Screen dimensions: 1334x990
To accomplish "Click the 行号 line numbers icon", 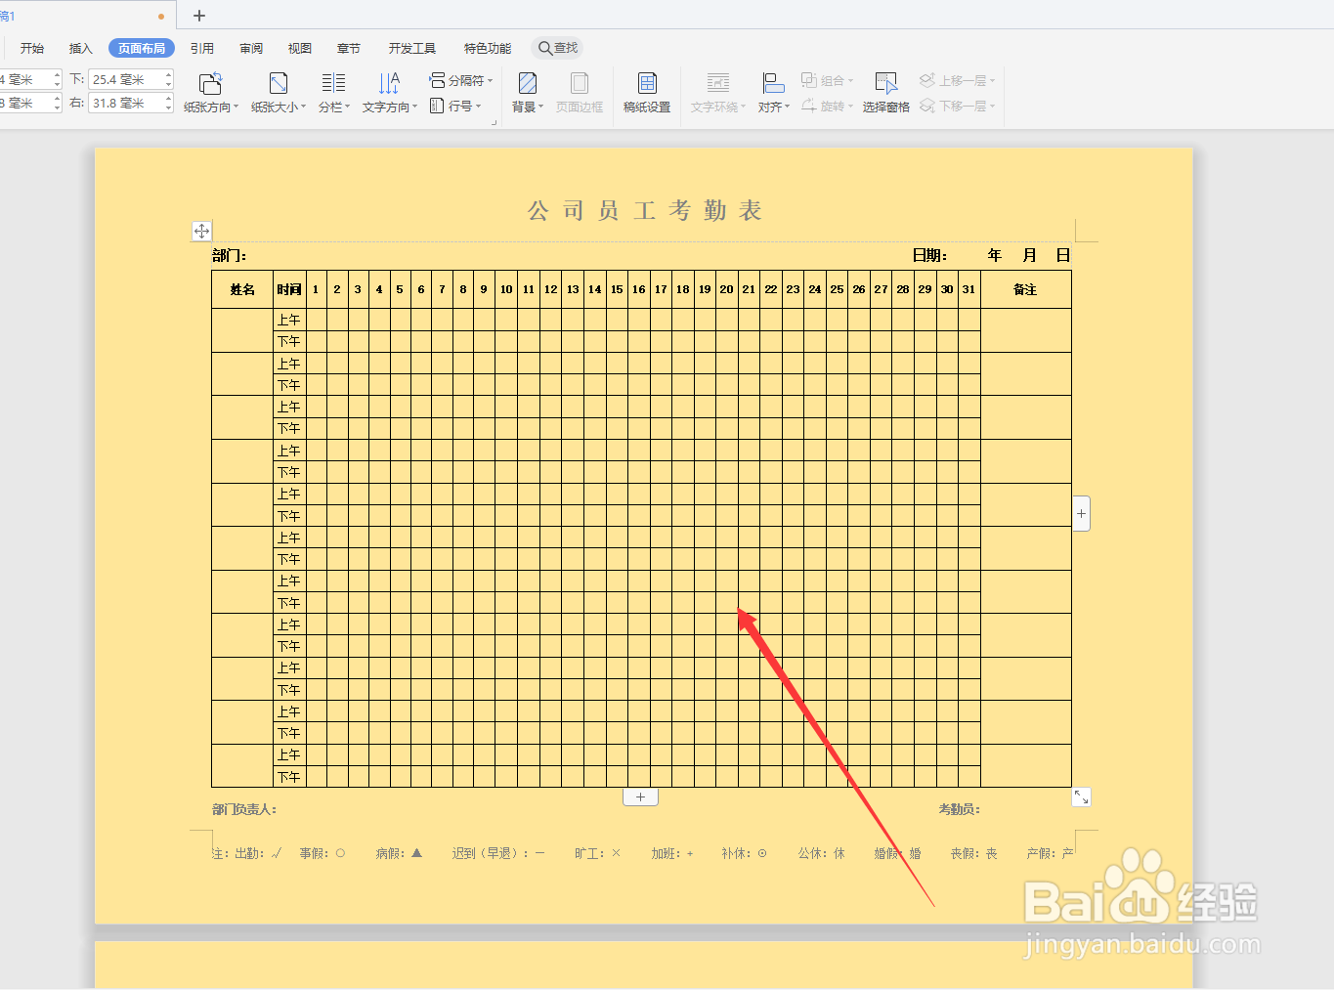I will [438, 106].
